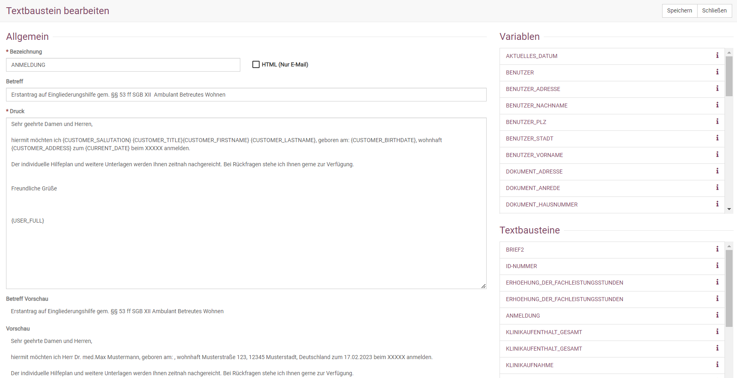Click the Speichern button
This screenshot has height=378, width=737.
coord(679,11)
